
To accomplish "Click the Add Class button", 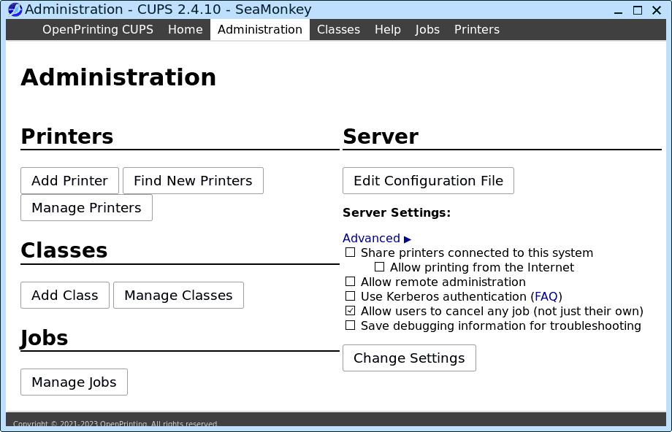I will tap(65, 295).
